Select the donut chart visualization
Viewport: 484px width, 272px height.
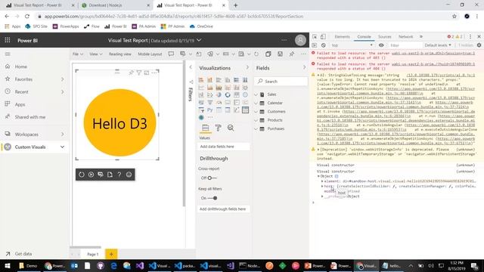click(x=228, y=94)
